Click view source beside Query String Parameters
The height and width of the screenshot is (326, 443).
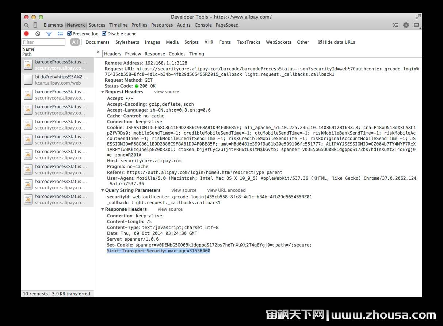coord(184,190)
